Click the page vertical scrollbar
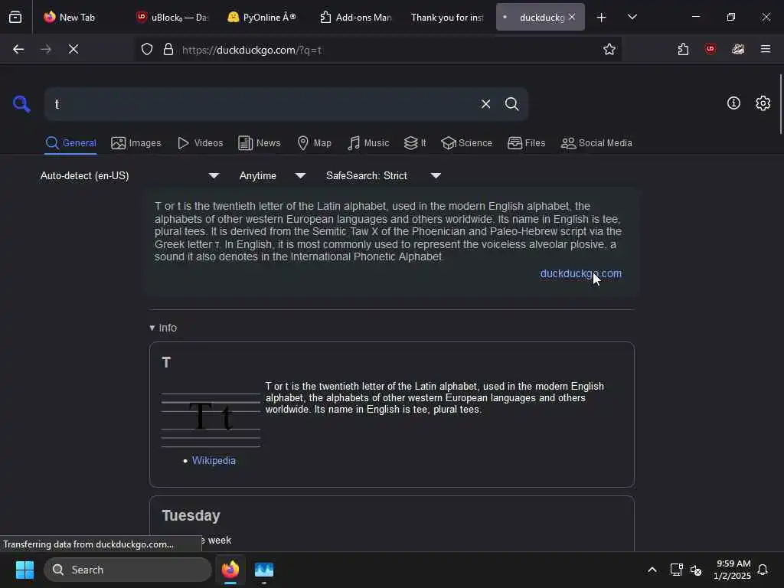The image size is (784, 588). click(780, 104)
